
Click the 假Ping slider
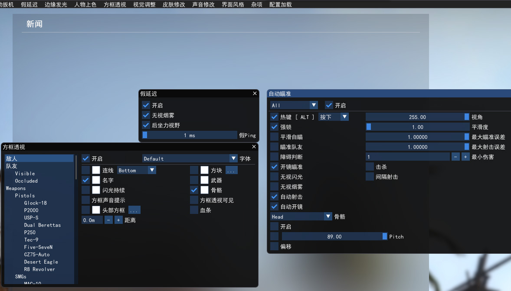click(190, 135)
